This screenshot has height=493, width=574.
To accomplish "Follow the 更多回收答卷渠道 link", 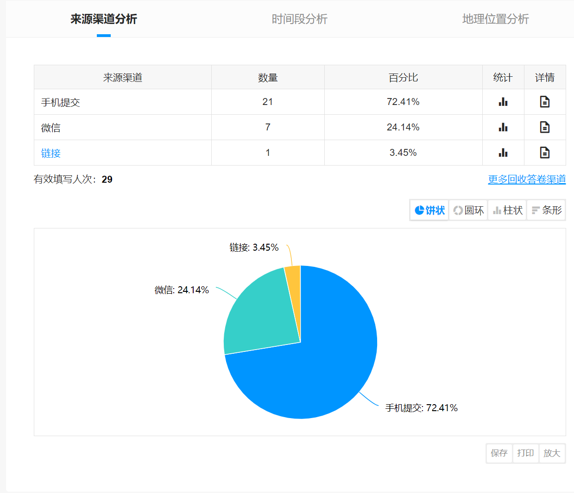I will (527, 179).
